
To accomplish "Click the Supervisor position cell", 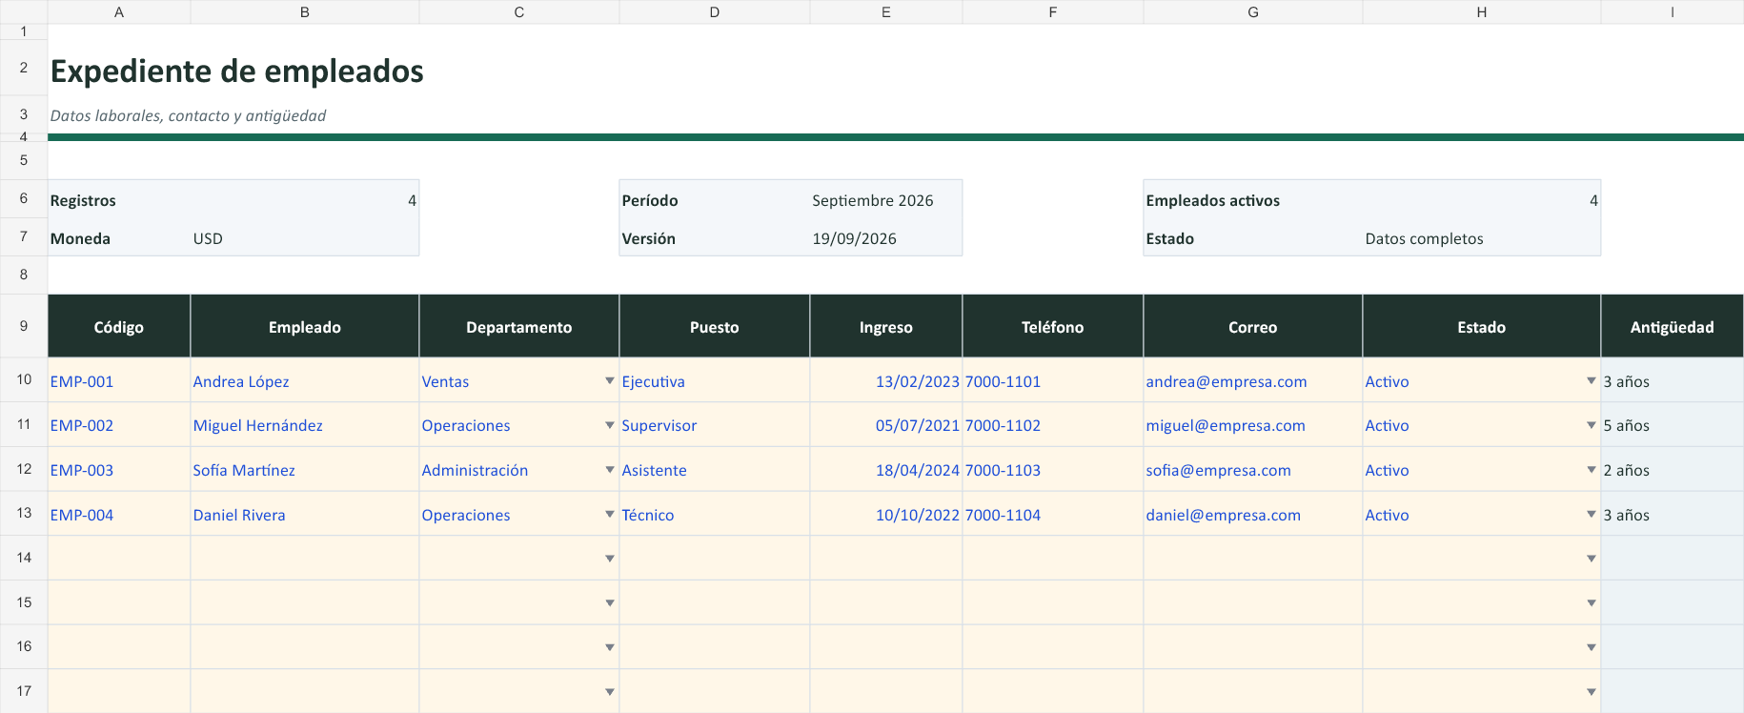I will point(715,425).
